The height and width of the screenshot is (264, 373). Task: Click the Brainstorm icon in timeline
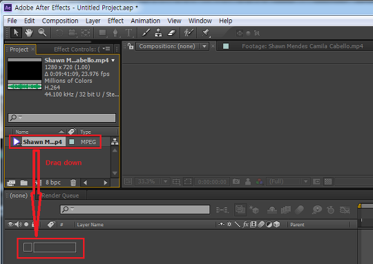pyautogui.click(x=317, y=210)
